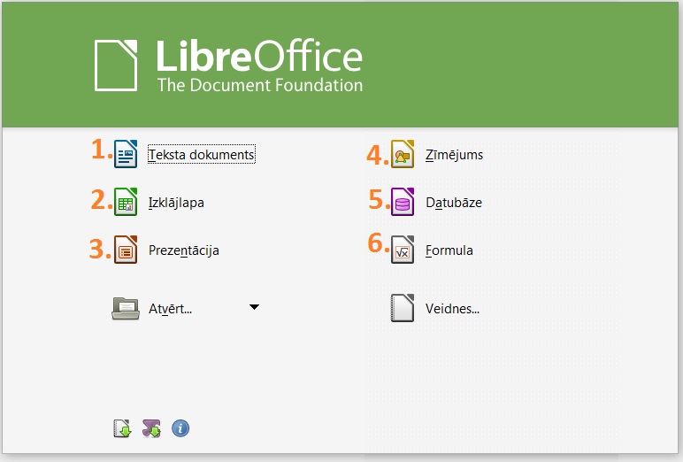Viewport: 683px width, 462px height.
Task: Click the purple Base database icon
Action: coord(403,202)
